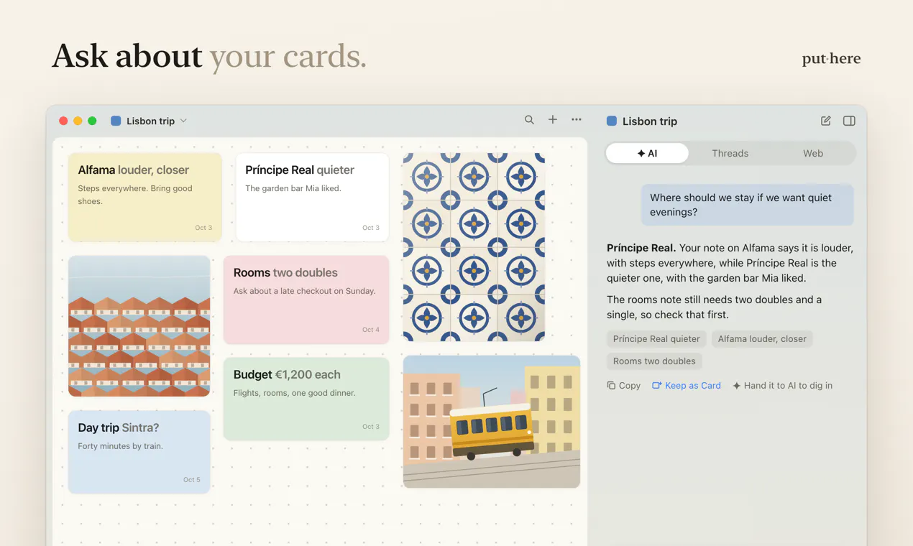The image size is (913, 546).
Task: Open the Príncipe Real quieter source chip
Action: tap(656, 339)
